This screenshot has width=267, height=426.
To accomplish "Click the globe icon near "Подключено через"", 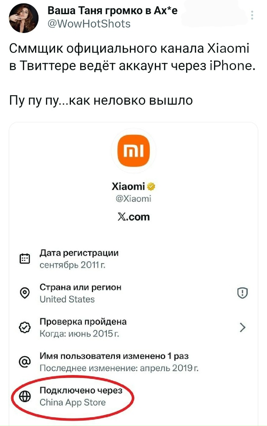I will pyautogui.click(x=25, y=396).
